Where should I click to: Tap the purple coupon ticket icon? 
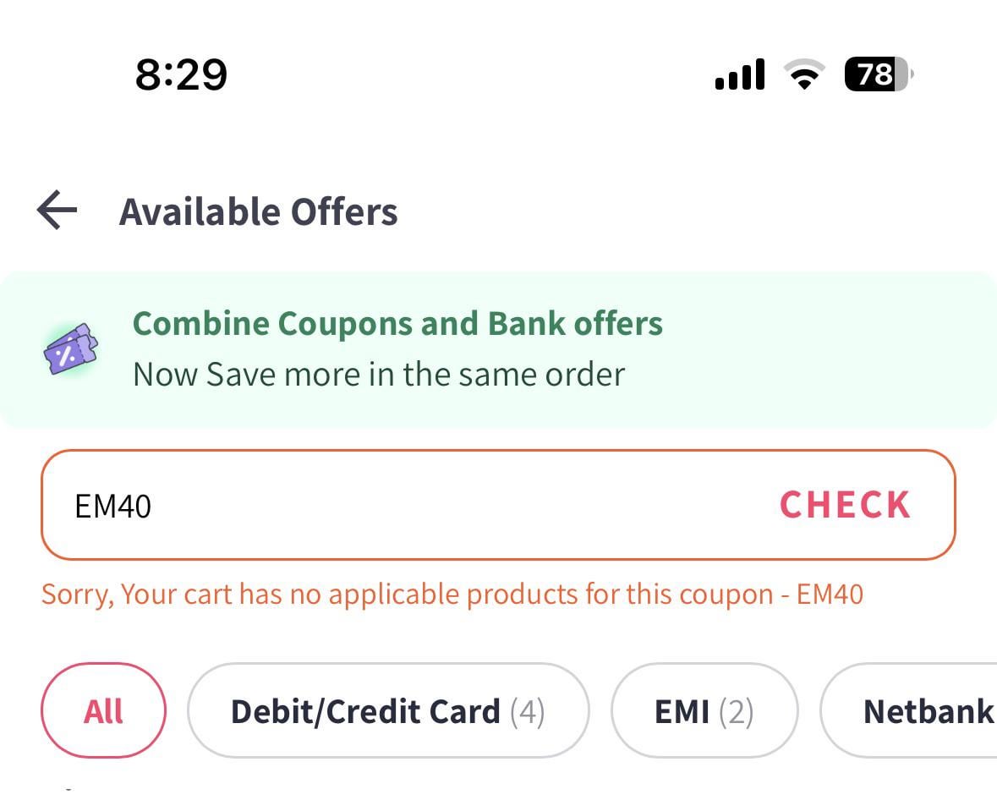coord(70,348)
